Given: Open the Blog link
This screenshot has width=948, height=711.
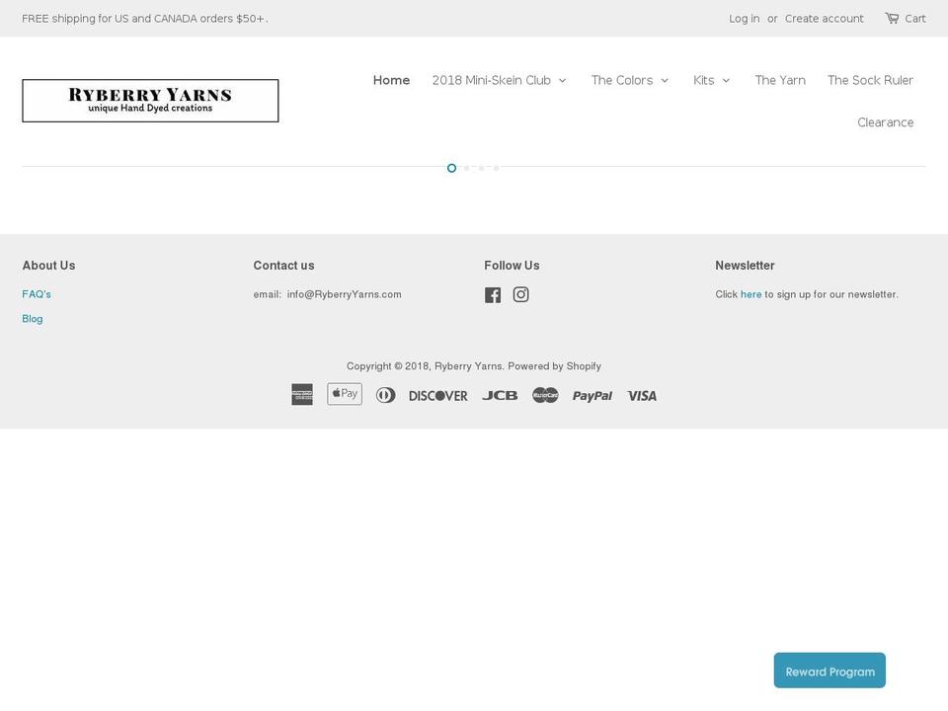Looking at the screenshot, I should click(x=33, y=319).
